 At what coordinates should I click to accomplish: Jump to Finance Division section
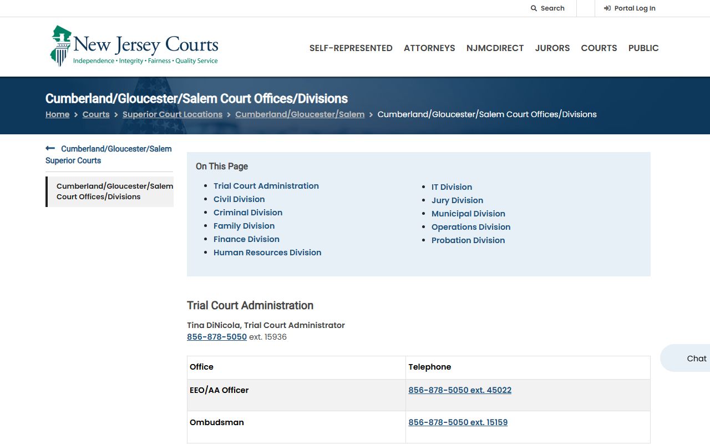[x=246, y=239]
